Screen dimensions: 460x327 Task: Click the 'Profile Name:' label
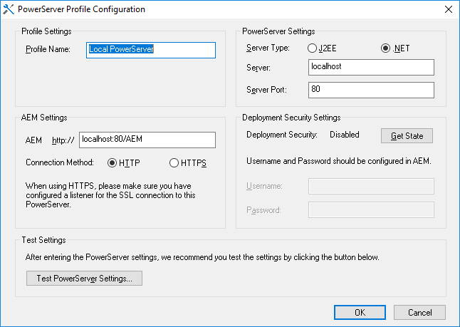coord(48,49)
